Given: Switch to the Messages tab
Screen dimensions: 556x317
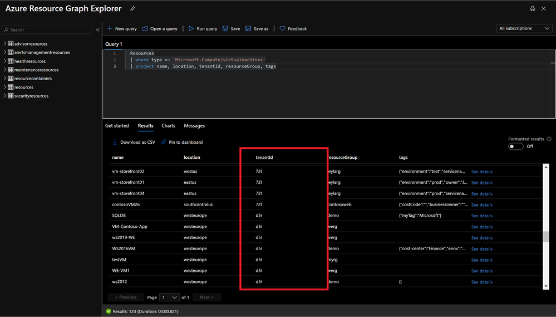Looking at the screenshot, I should coord(194,126).
